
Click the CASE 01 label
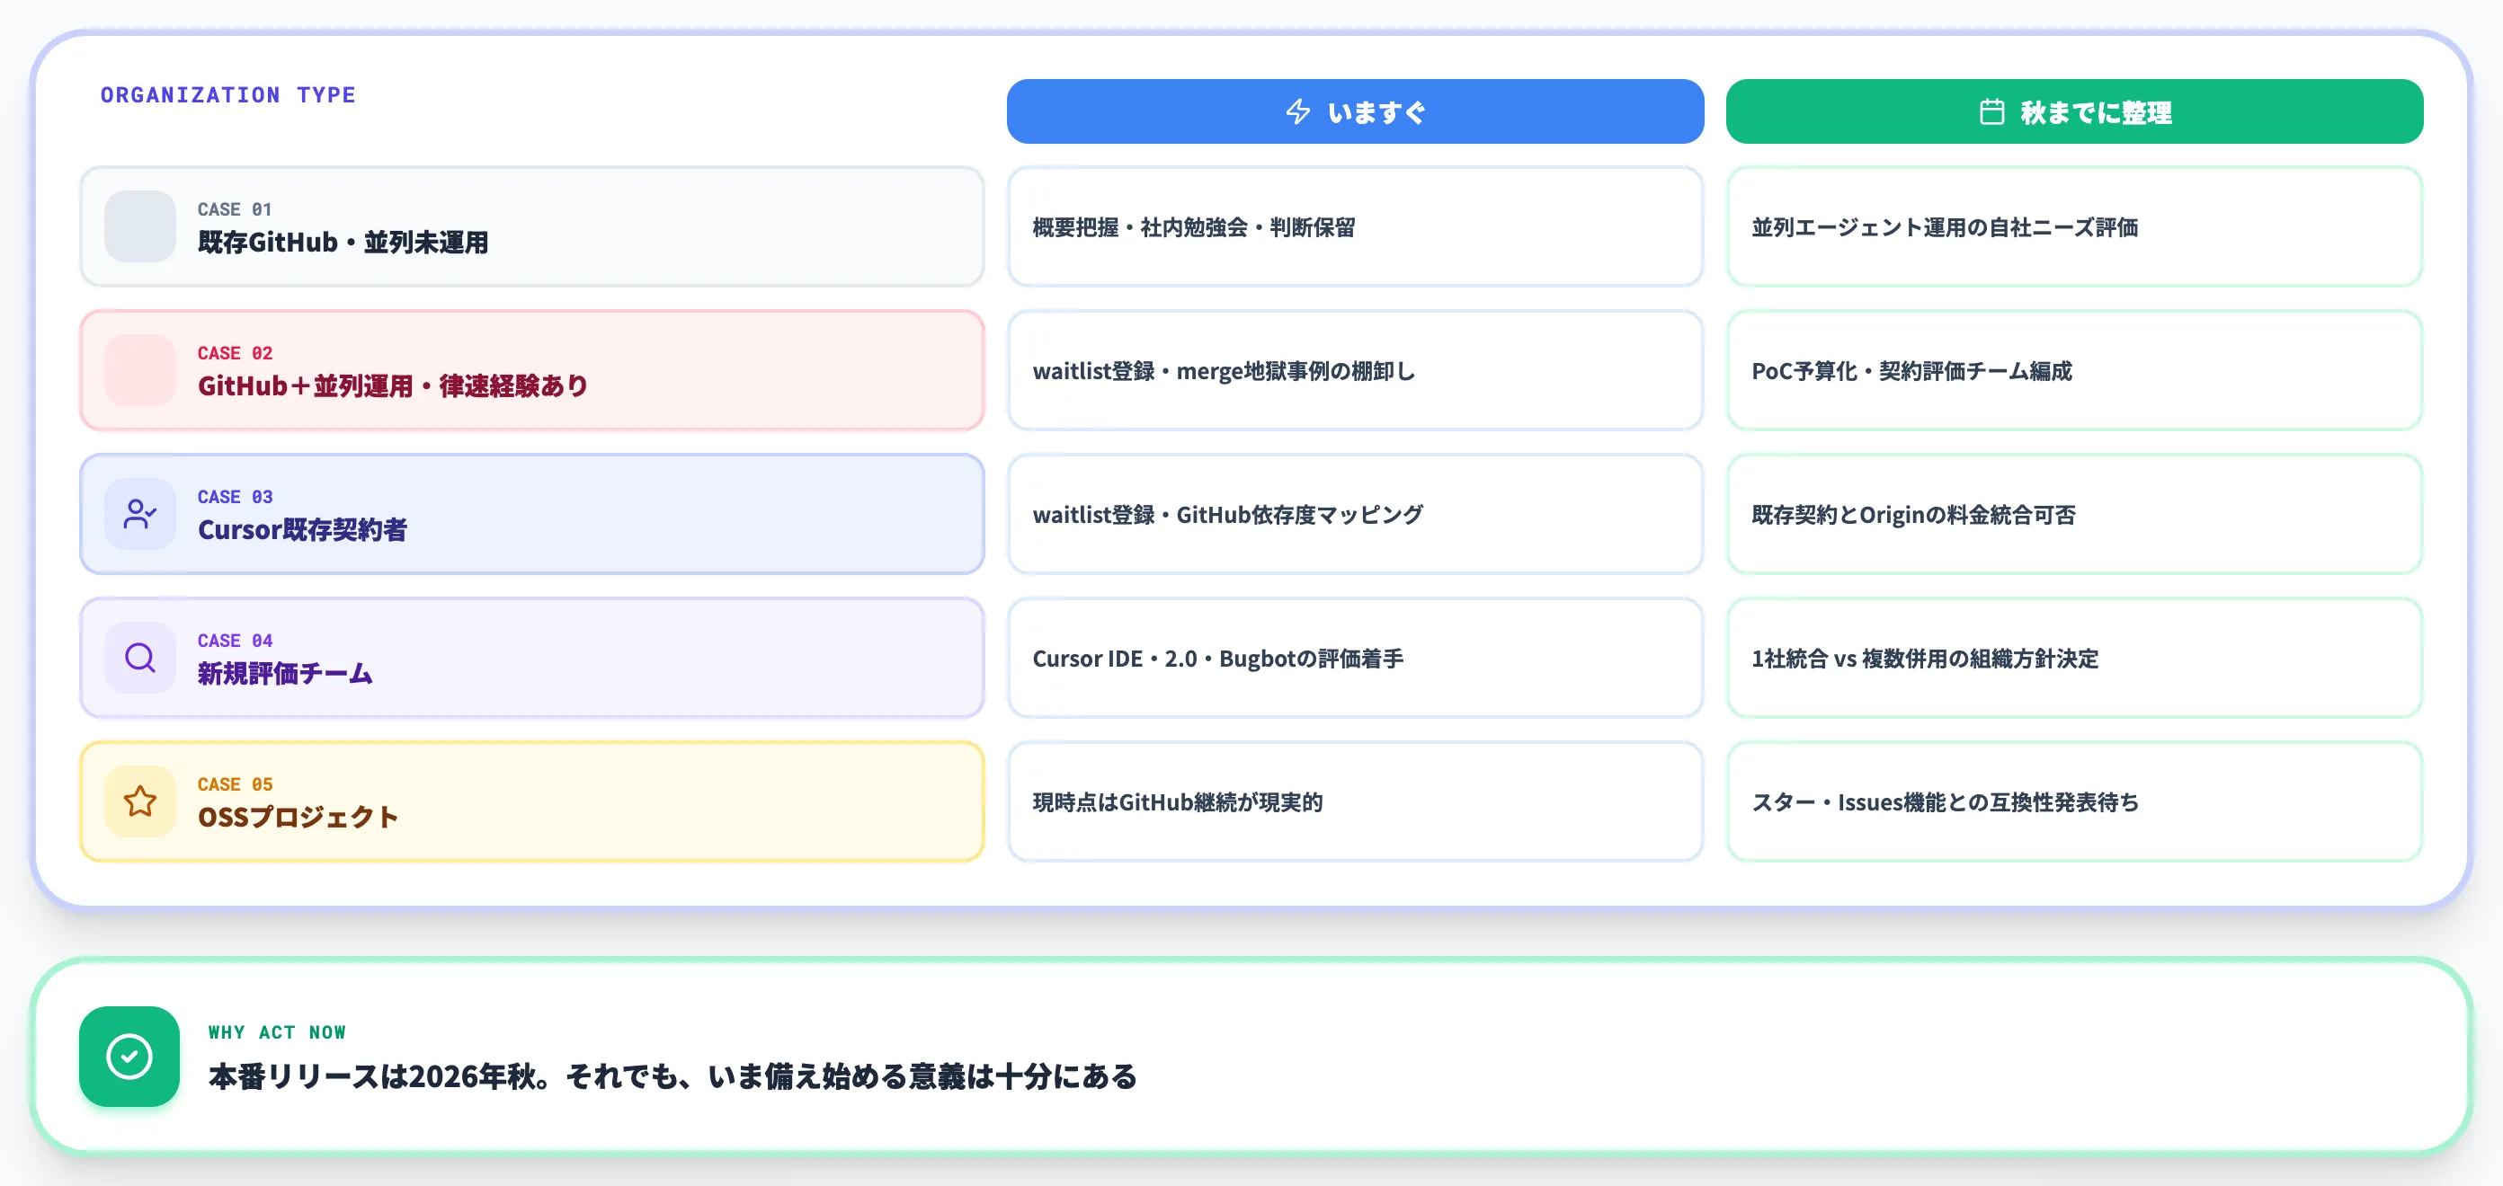[x=236, y=208]
